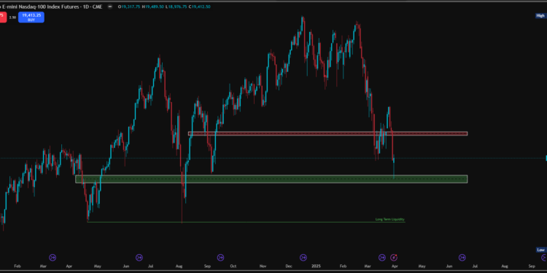
Task: Open the event marker after Dec 2024
Action: click(303, 258)
